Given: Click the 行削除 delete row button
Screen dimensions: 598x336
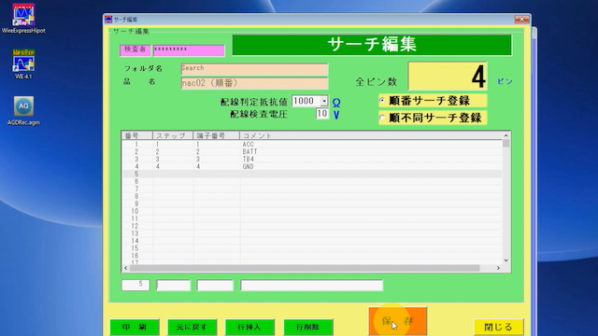Looking at the screenshot, I should pyautogui.click(x=308, y=327).
